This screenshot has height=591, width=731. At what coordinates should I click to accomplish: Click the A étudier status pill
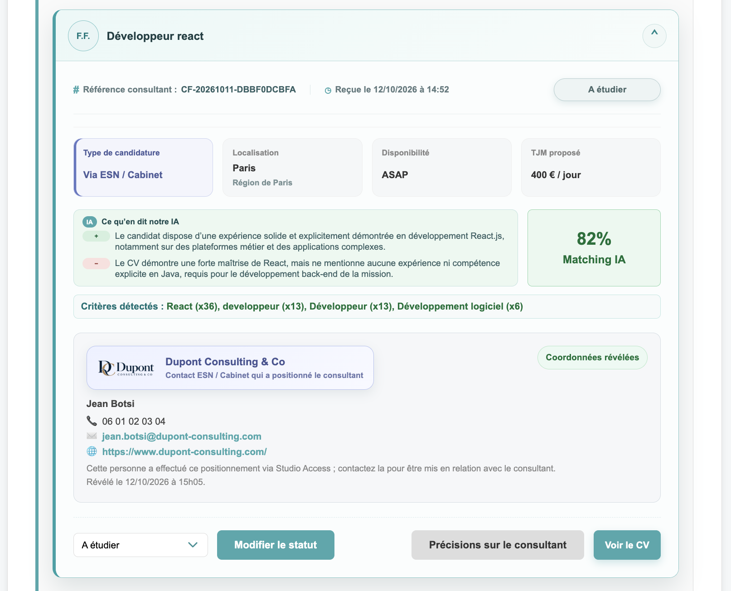click(x=607, y=90)
